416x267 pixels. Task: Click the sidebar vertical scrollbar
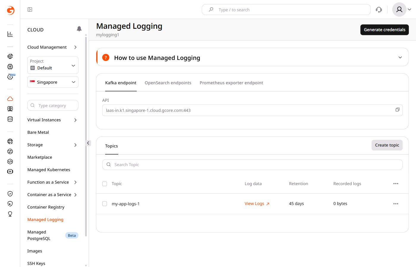pos(86,136)
